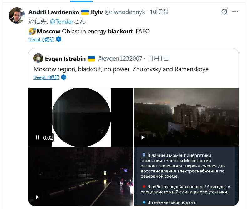Click the DeepL logo under Andrii's tweet
Screen dimensions: 247x209
click(x=58, y=39)
